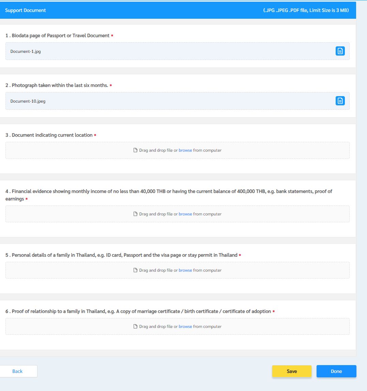Select the Document-1.jpg file name
The width and height of the screenshot is (367, 391).
click(x=26, y=51)
